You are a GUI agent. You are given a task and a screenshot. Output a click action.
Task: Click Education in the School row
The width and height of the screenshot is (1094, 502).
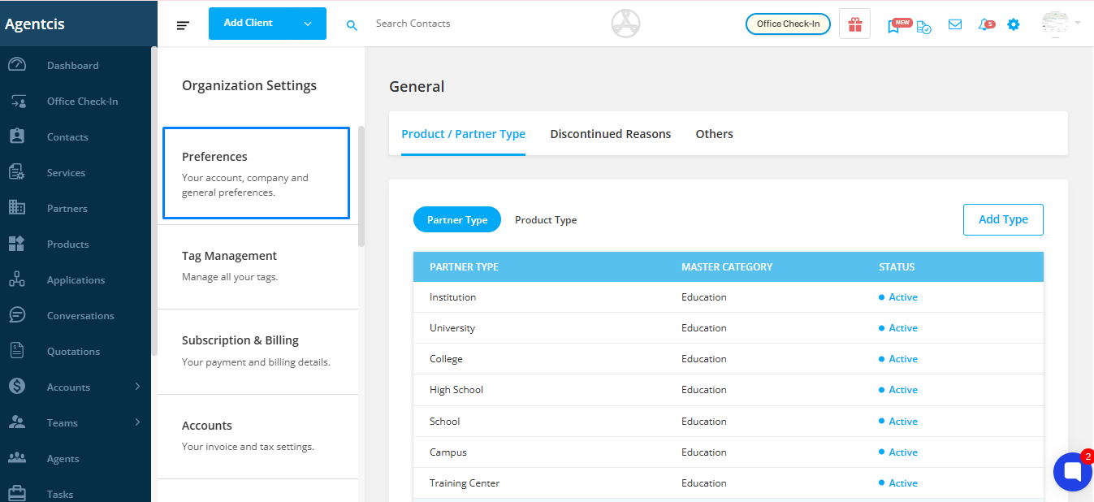point(704,422)
